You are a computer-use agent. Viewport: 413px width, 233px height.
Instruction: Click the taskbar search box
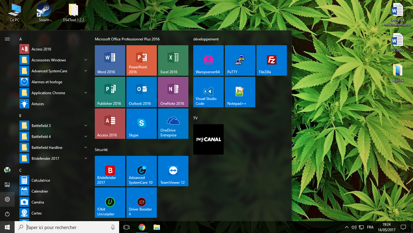pyautogui.click(x=67, y=227)
